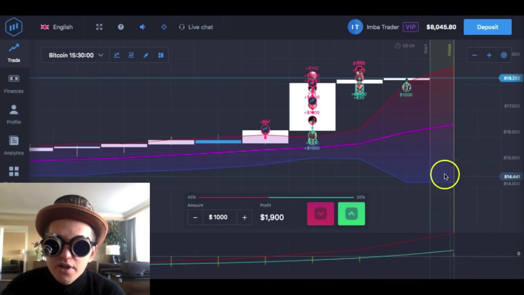This screenshot has height=295, width=524.
Task: Click the $1,900 profit value
Action: (x=272, y=217)
